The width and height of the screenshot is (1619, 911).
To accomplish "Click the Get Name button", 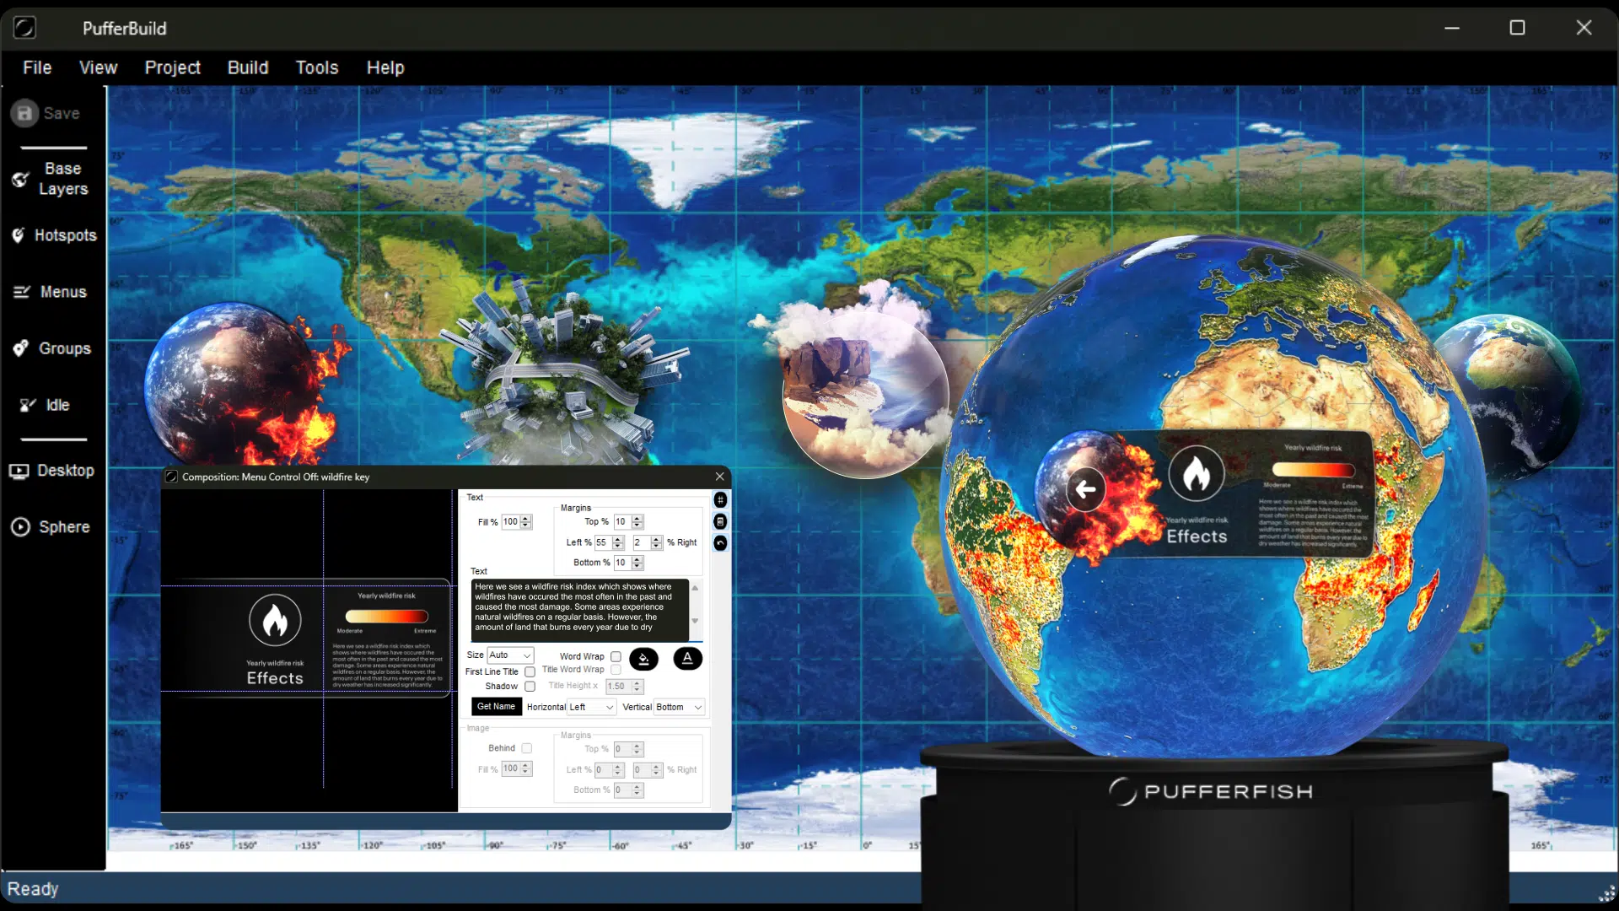I will click(x=496, y=707).
